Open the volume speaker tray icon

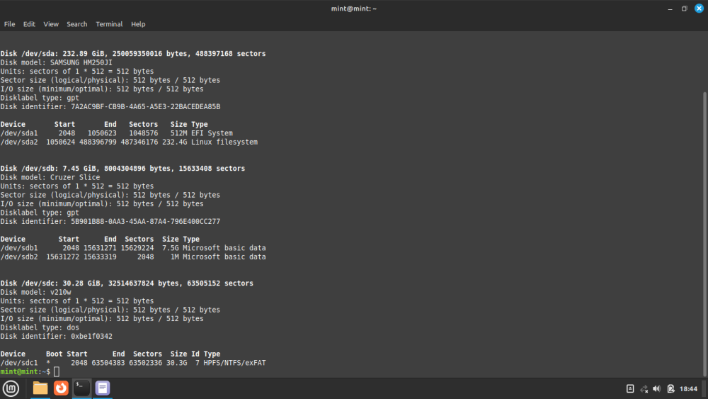point(657,388)
